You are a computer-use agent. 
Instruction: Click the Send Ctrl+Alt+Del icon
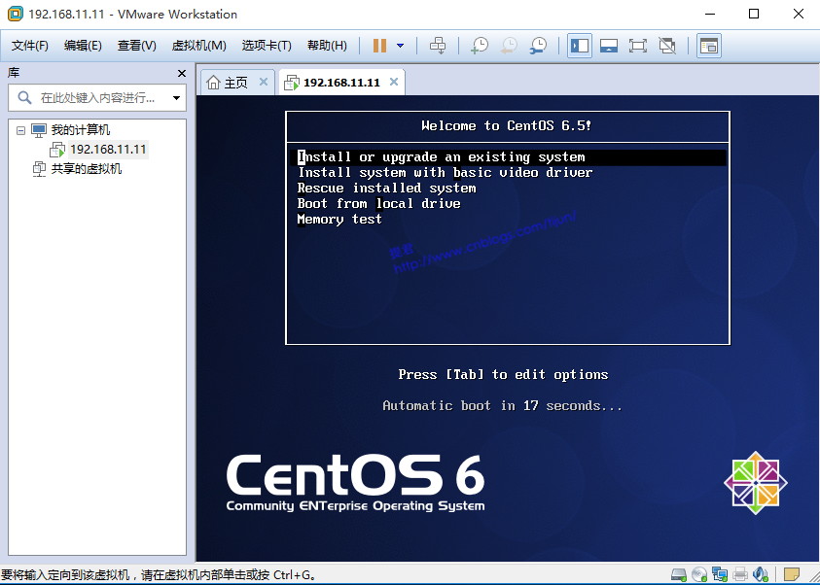[438, 46]
